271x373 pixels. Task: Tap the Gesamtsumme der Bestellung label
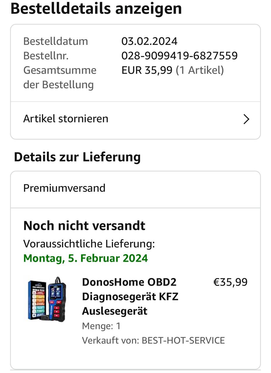pyautogui.click(x=59, y=77)
